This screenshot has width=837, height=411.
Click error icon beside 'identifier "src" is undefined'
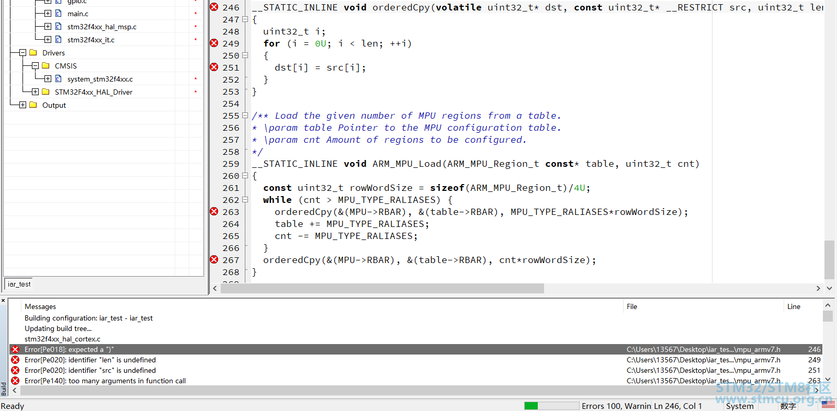pyautogui.click(x=15, y=370)
